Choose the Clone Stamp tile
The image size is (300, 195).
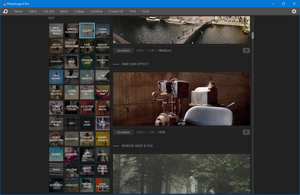[102, 30]
